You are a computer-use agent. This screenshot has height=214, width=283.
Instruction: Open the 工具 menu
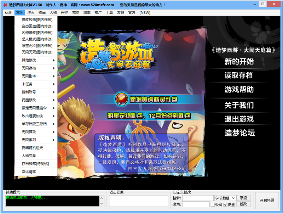(x=109, y=12)
